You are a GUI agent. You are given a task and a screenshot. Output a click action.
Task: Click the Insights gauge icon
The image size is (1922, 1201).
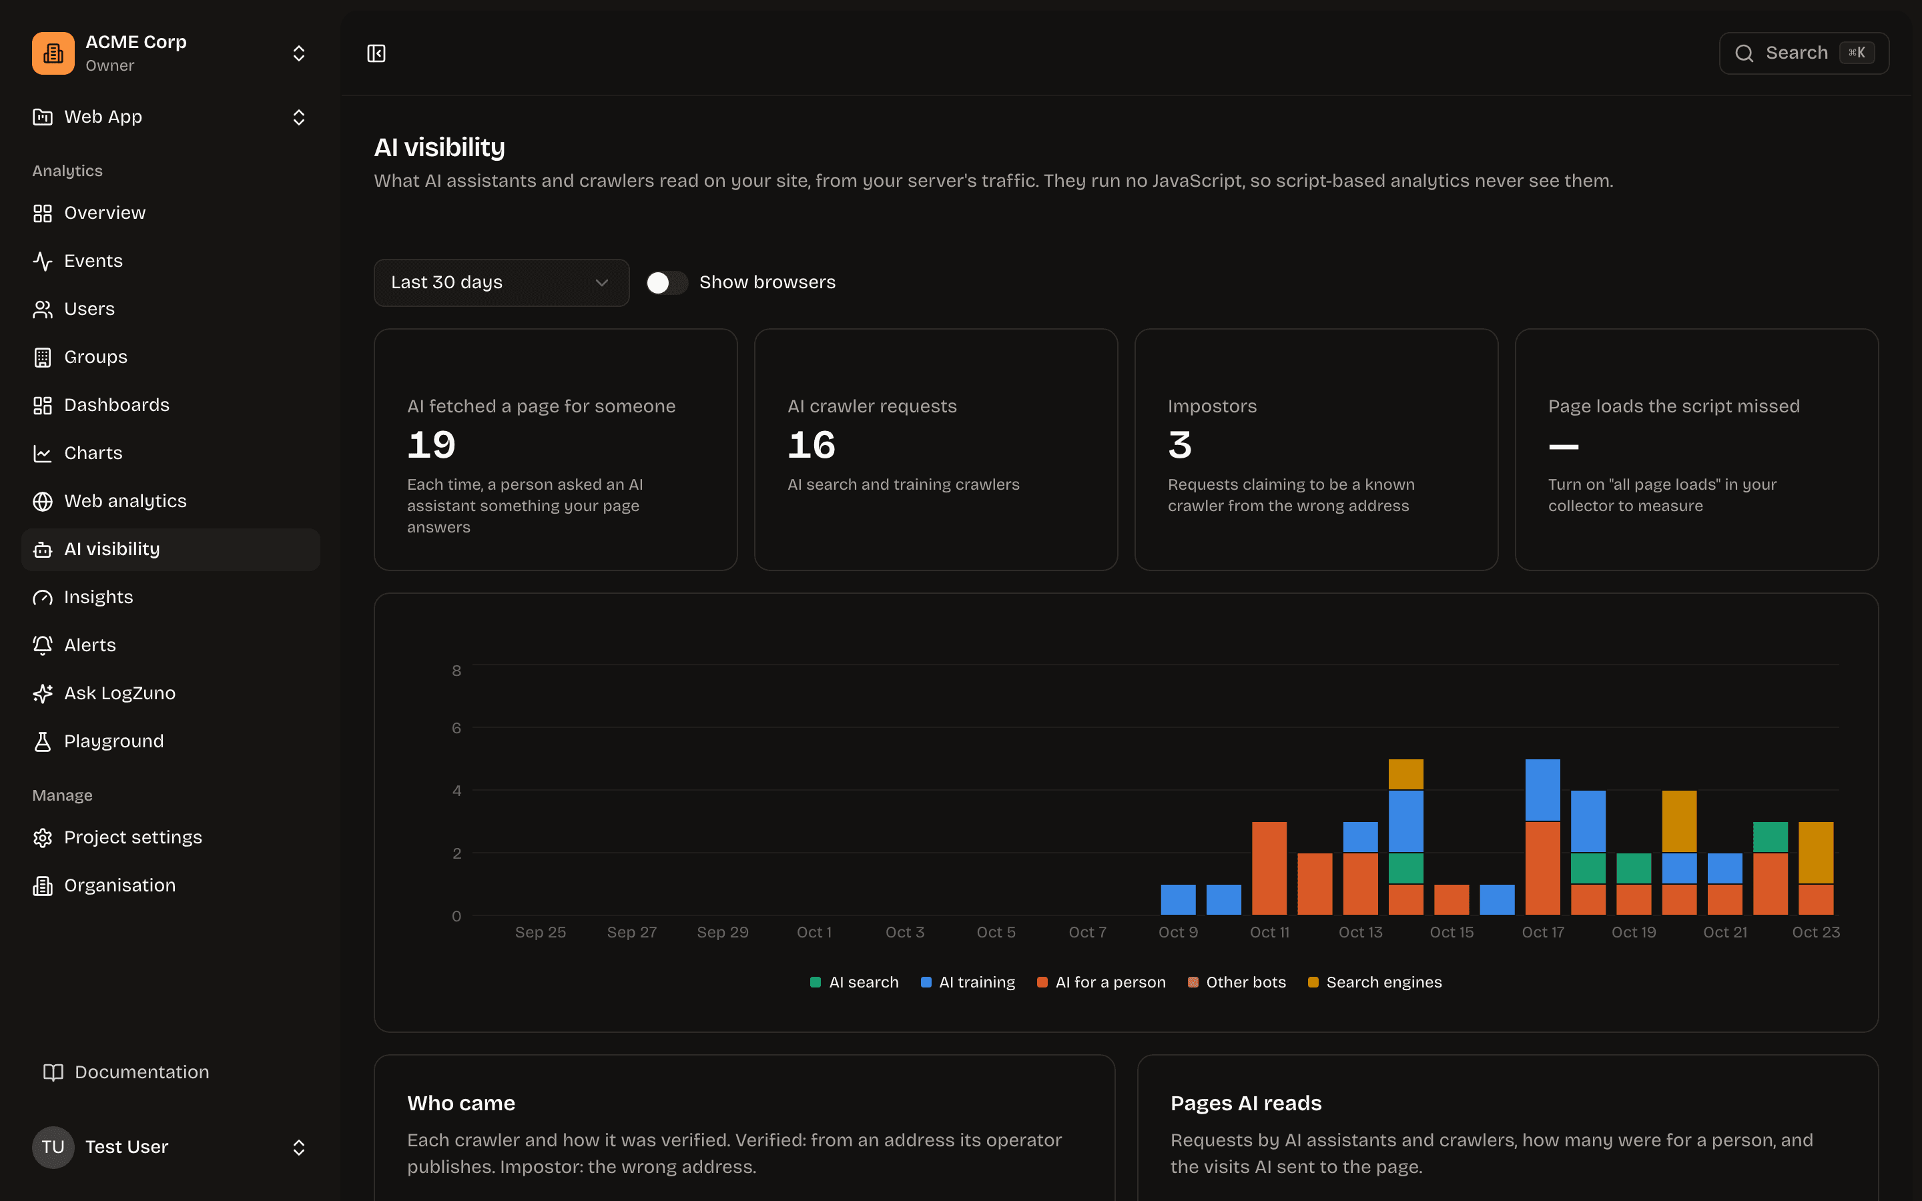(43, 597)
